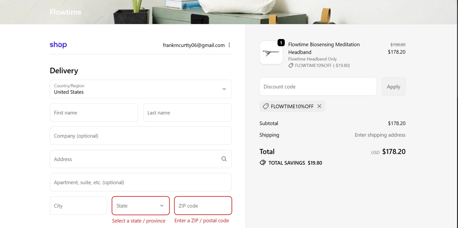Click the "Enter a ZIP / postal code" error
The height and width of the screenshot is (228, 458).
point(202,220)
